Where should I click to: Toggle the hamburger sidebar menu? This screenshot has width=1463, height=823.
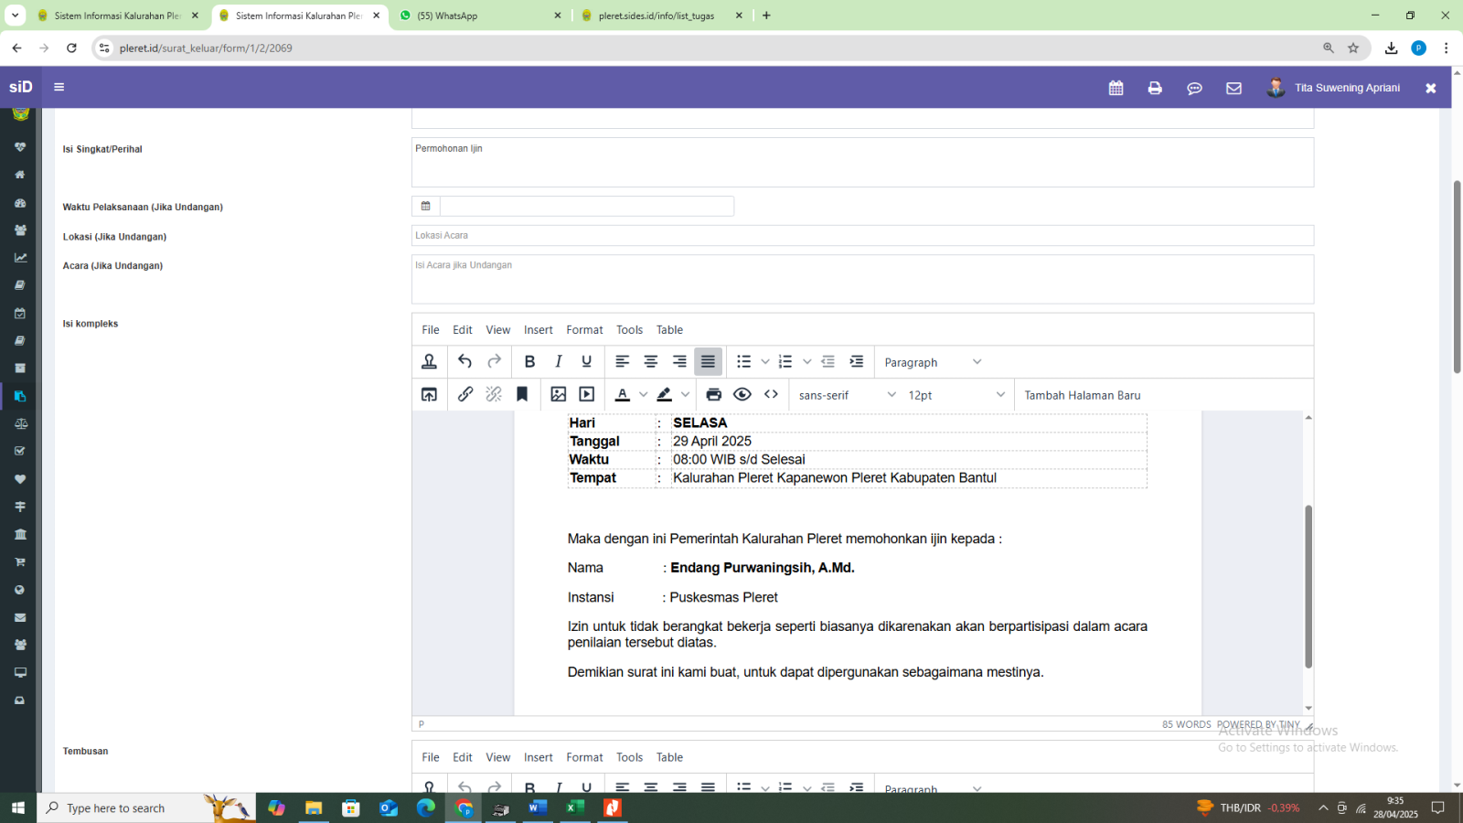click(59, 87)
